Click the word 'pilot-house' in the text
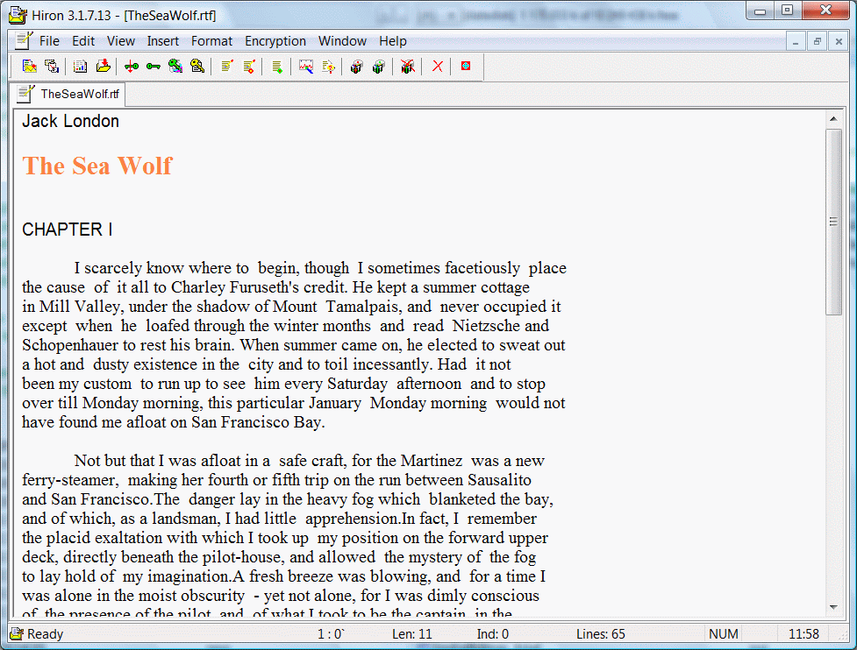857x650 pixels. click(242, 557)
